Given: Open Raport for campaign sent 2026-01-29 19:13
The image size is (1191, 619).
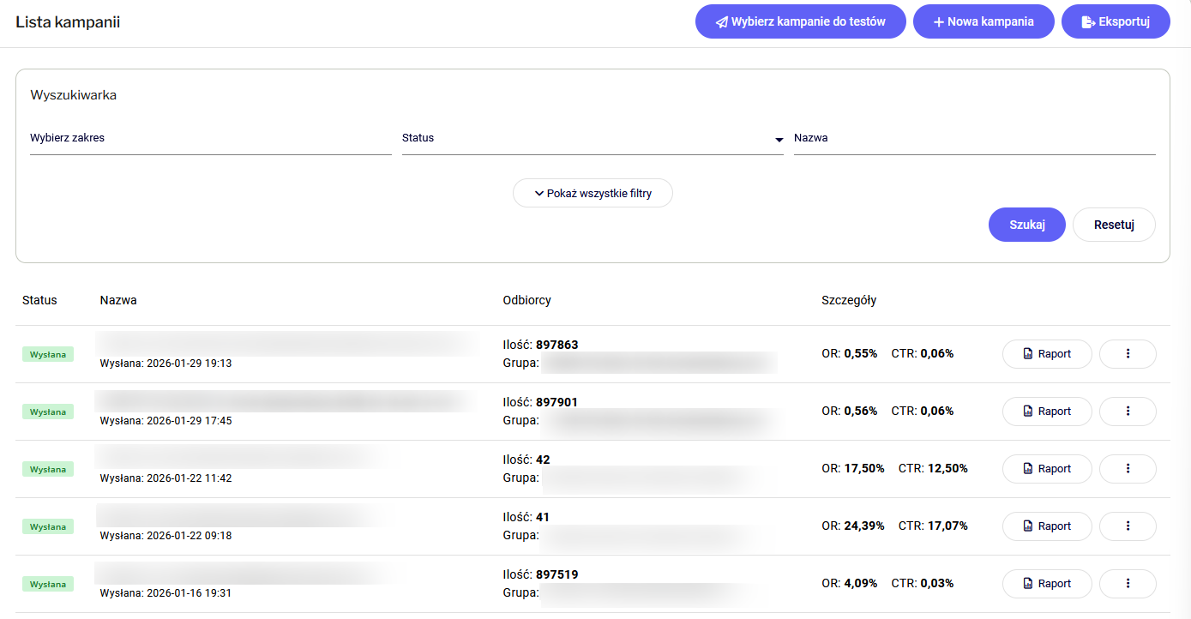Looking at the screenshot, I should 1047,354.
